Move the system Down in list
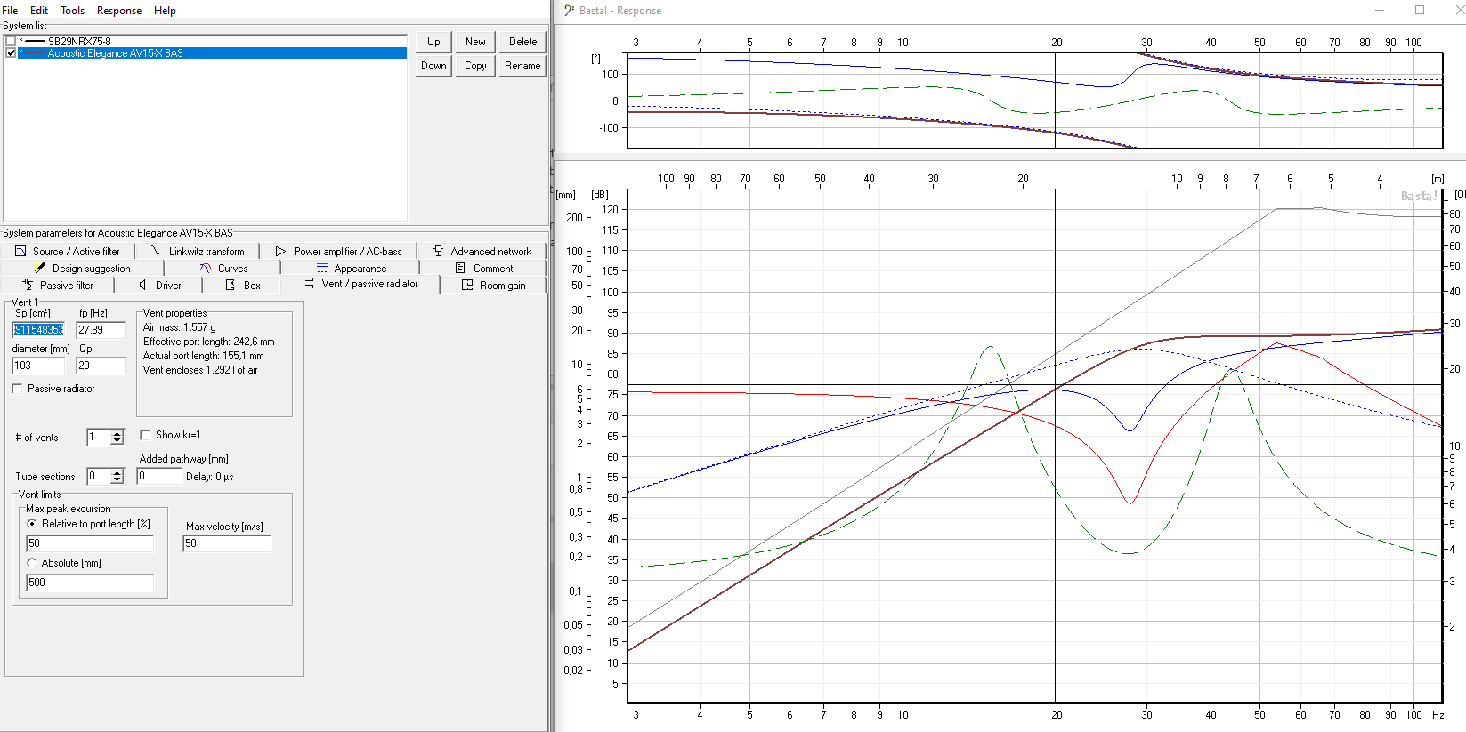Viewport: 1466px width, 732px height. tap(433, 66)
